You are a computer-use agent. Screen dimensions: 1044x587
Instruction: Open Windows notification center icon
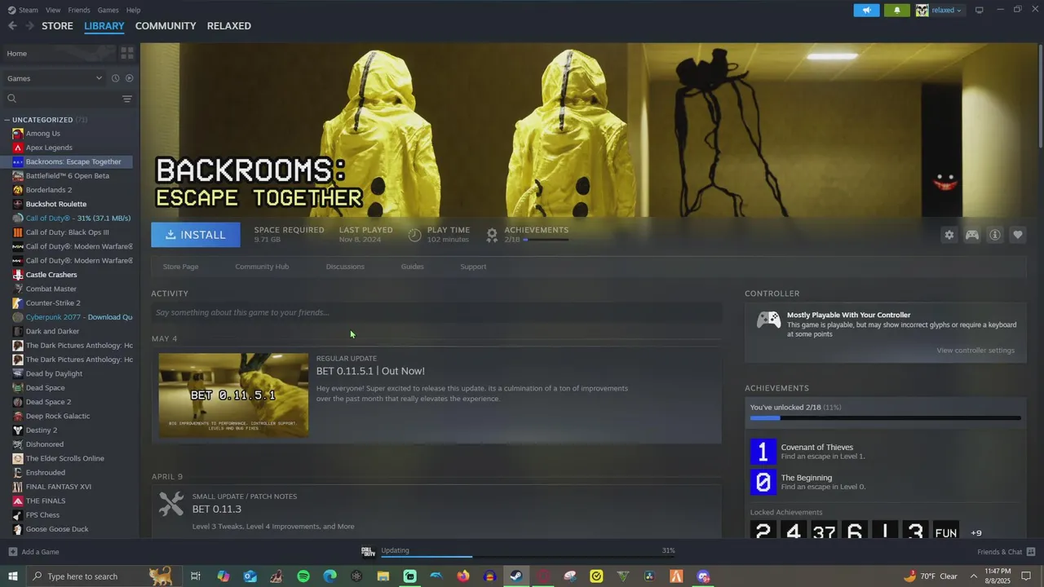coord(1026,576)
